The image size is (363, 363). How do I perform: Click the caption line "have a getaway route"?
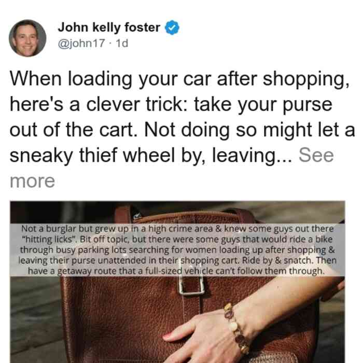176,271
